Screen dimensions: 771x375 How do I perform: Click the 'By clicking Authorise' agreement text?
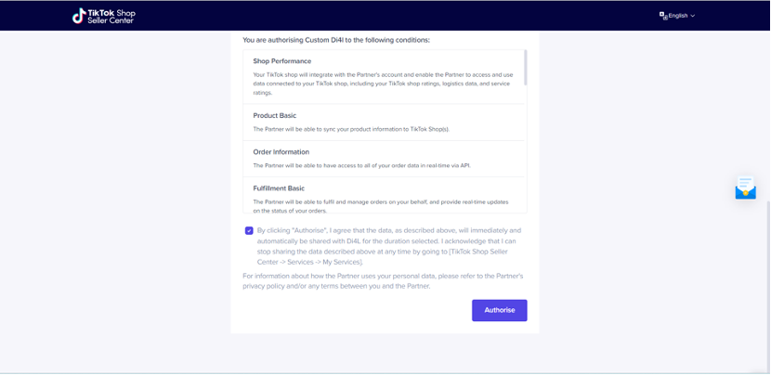(388, 246)
